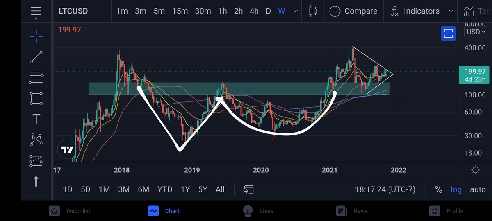
Task: Set the date range to 1M
Action: (104, 189)
